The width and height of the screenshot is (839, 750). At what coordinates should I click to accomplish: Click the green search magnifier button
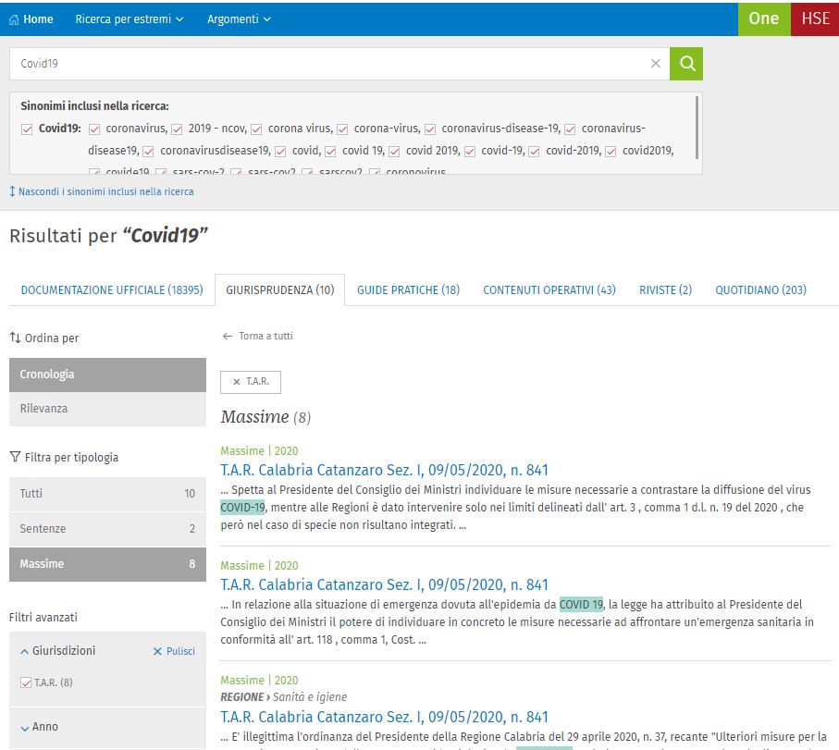[686, 64]
